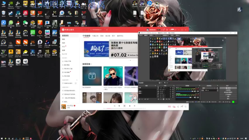Open the 起风了 banner in NetEase
This screenshot has width=249, height=140.
[96, 49]
